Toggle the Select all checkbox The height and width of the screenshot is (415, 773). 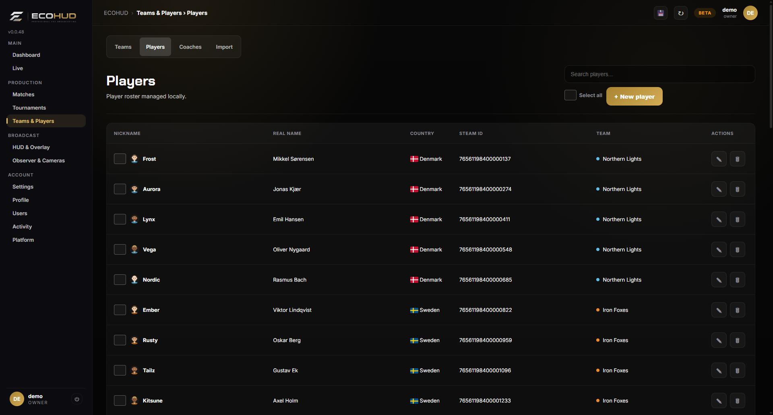570,95
